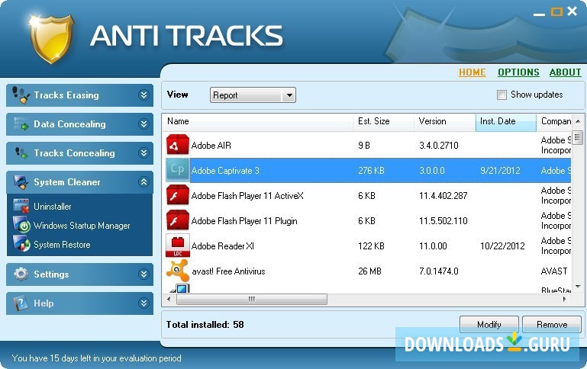Sort list by Version column header
The height and width of the screenshot is (369, 587).
pyautogui.click(x=444, y=121)
